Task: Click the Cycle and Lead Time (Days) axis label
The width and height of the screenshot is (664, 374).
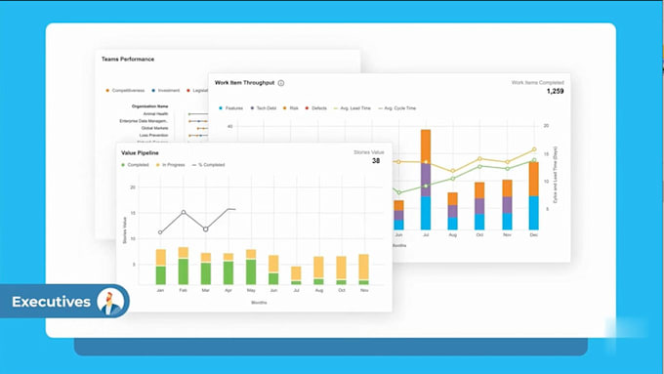Action: 556,175
